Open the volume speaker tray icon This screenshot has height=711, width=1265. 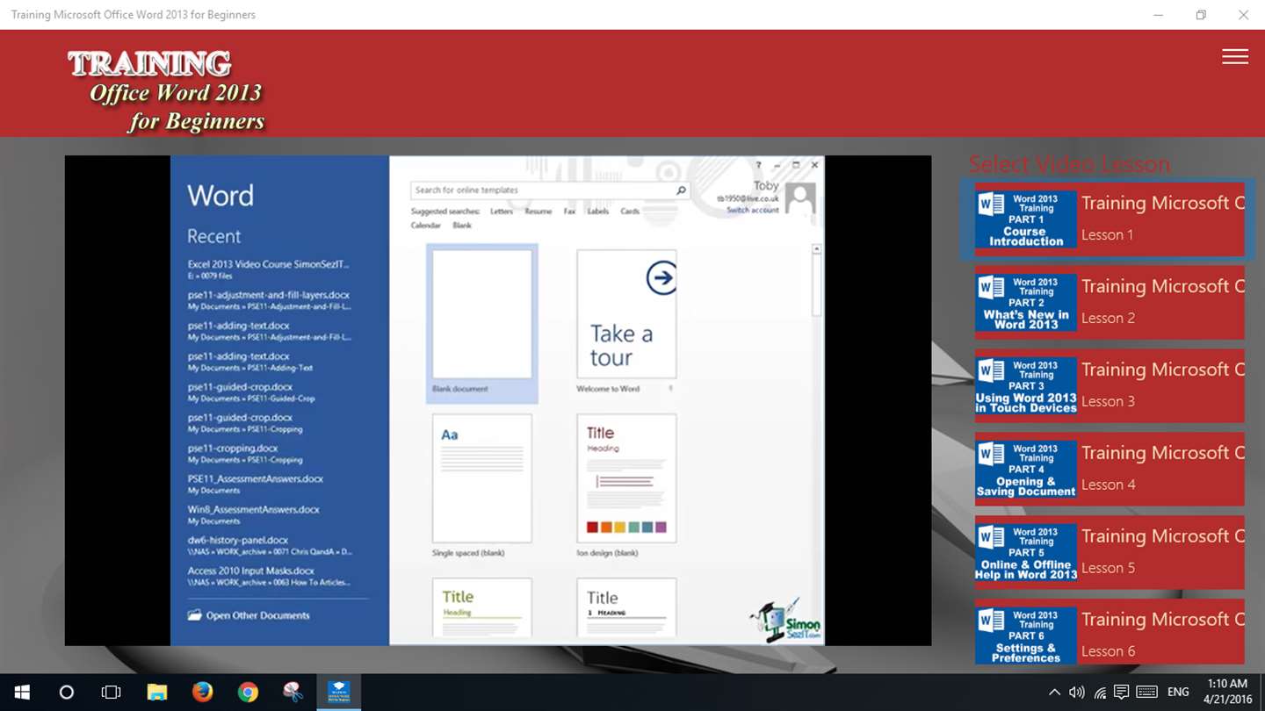(1076, 693)
